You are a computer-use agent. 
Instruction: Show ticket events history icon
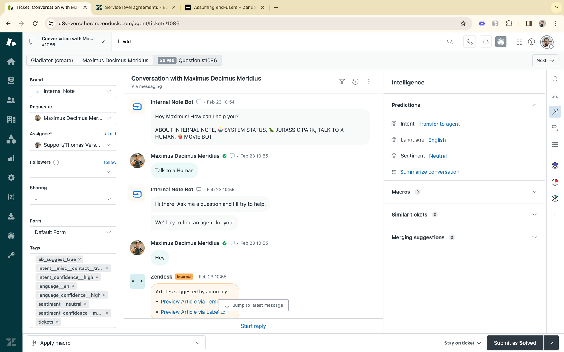point(355,82)
